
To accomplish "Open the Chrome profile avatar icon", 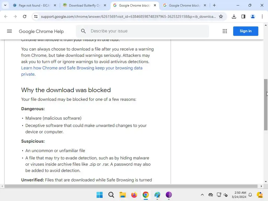I will pyautogui.click(x=253, y=16).
